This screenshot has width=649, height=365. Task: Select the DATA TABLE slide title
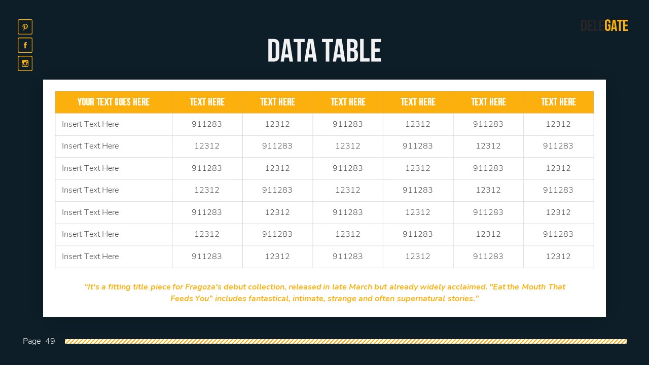324,51
